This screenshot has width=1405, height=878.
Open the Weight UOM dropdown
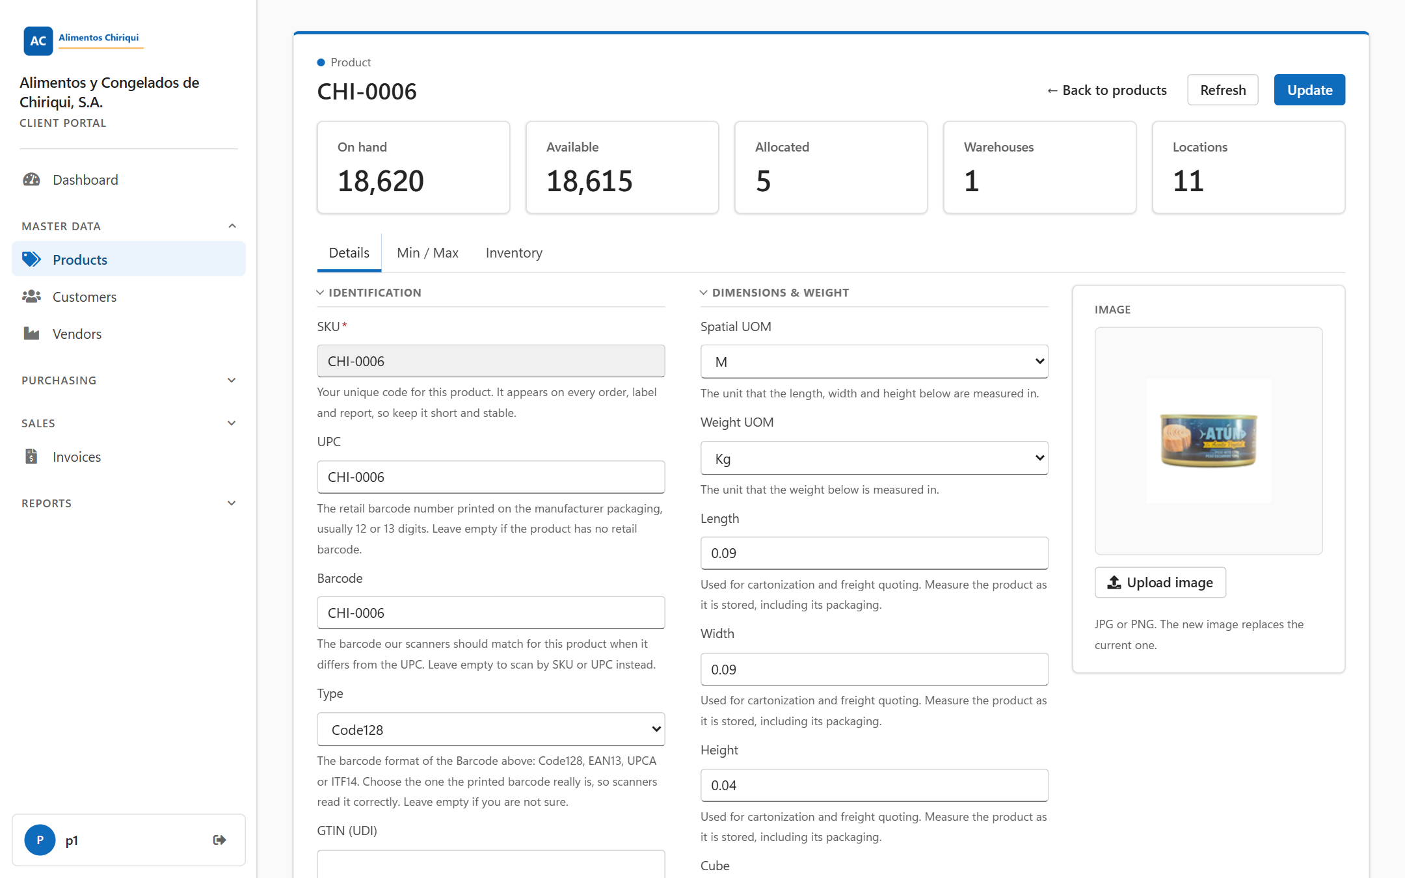(x=874, y=458)
